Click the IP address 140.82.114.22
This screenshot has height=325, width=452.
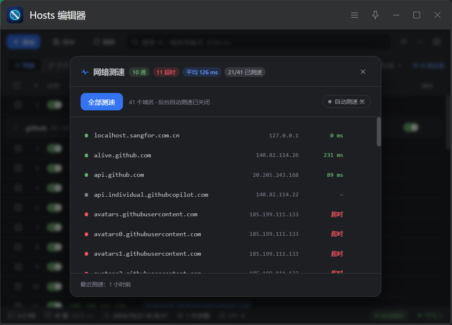click(x=277, y=195)
